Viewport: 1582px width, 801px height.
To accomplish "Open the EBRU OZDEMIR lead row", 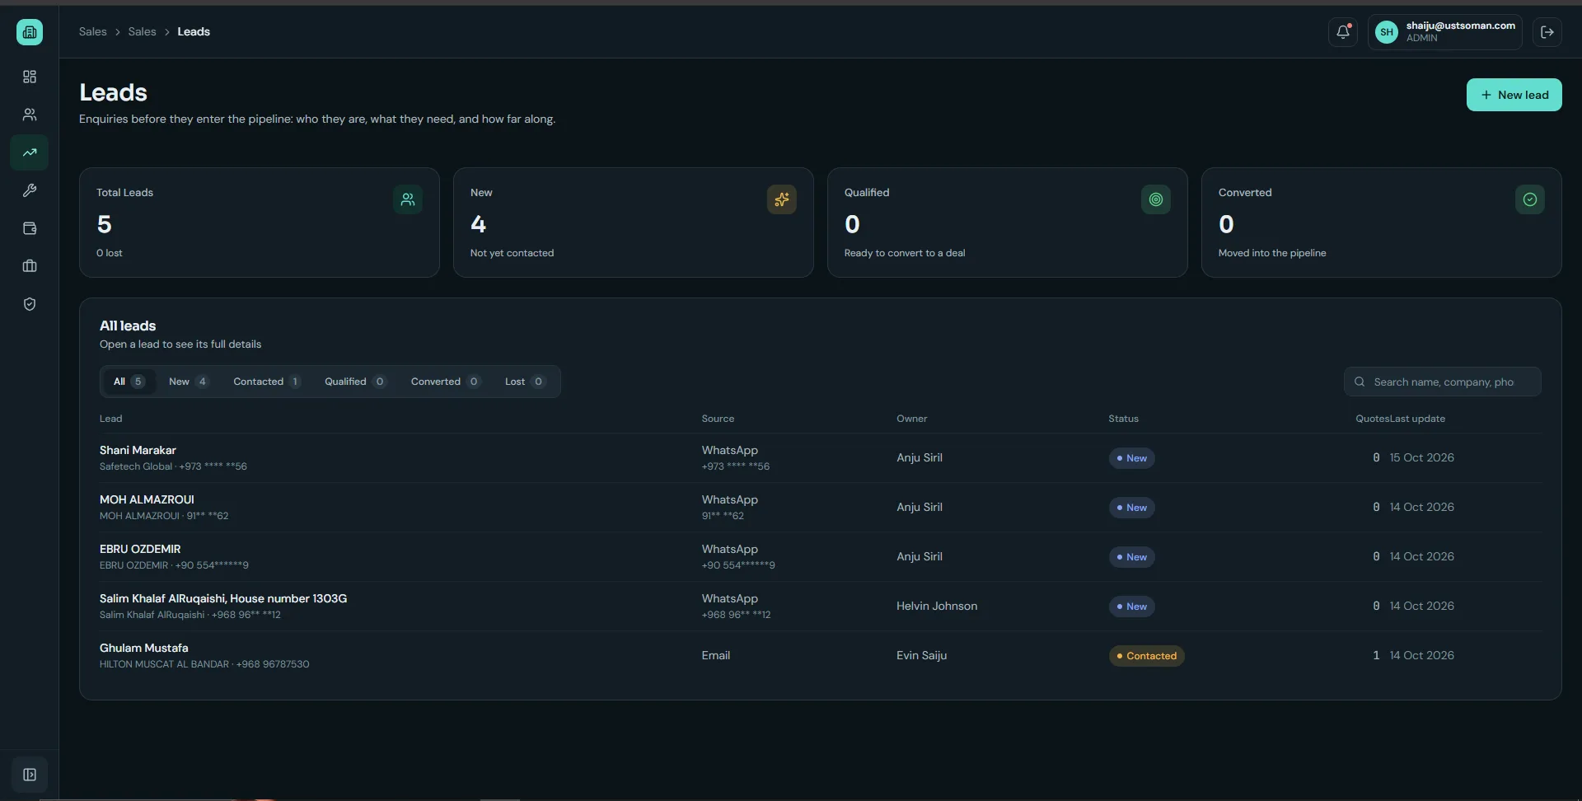I will [820, 557].
